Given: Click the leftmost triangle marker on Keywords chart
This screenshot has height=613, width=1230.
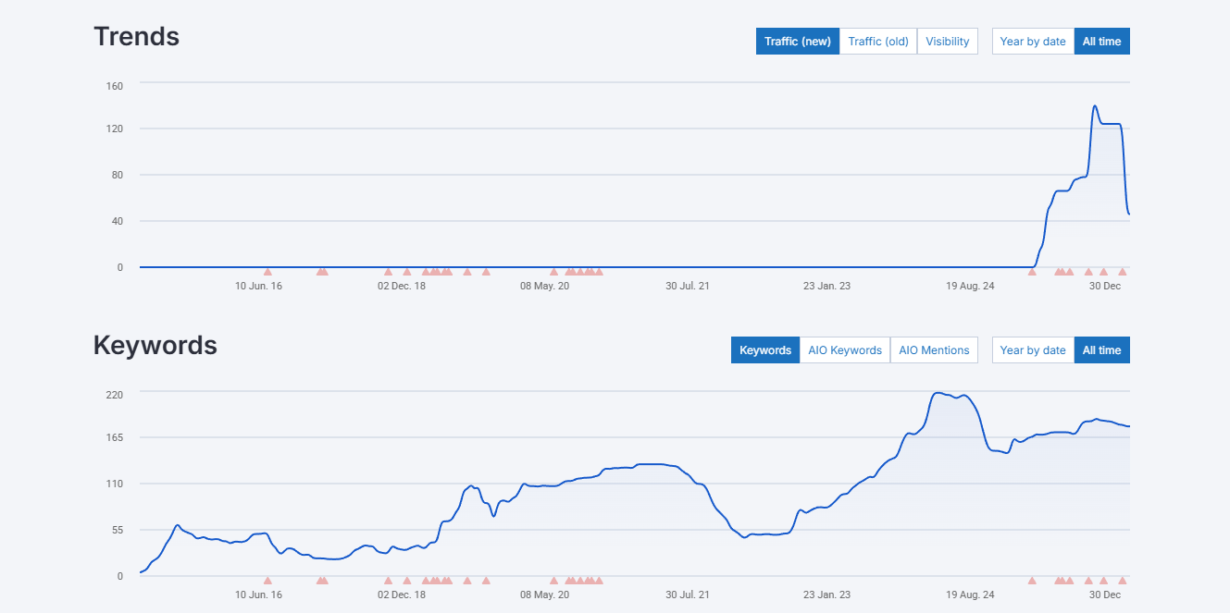Looking at the screenshot, I should coord(267,581).
